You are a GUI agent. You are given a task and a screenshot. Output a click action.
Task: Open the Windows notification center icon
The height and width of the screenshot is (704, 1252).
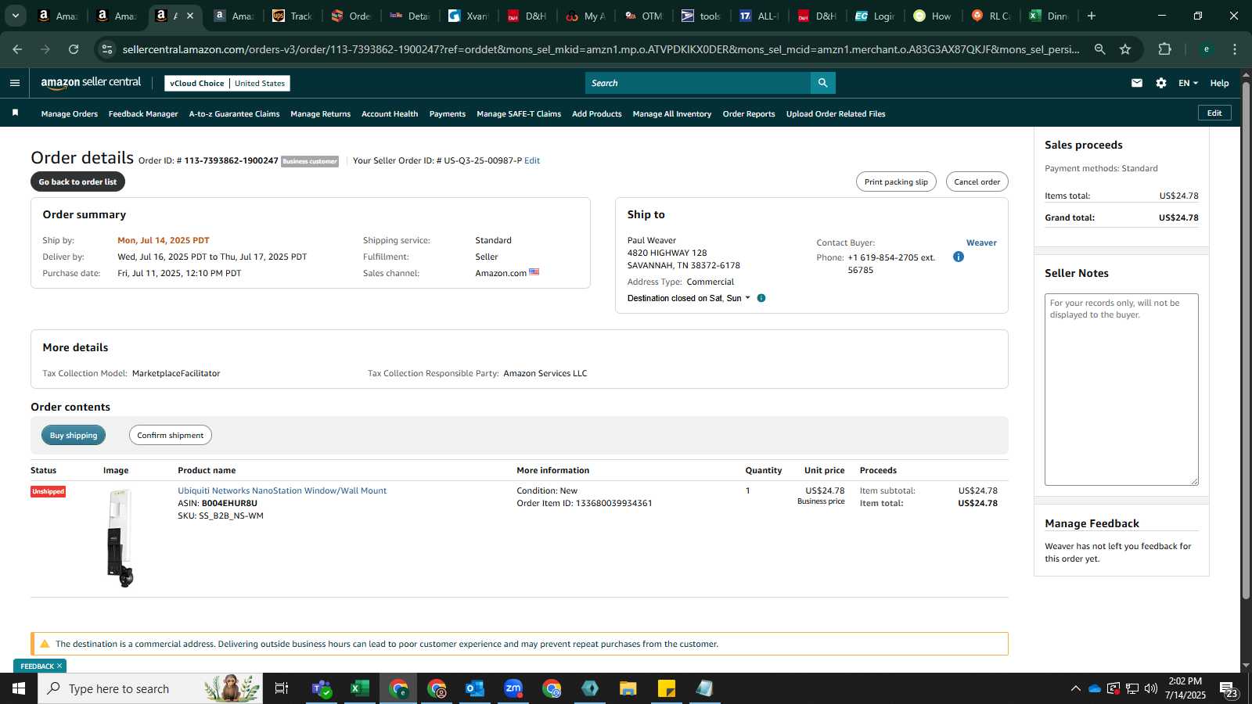[1229, 688]
